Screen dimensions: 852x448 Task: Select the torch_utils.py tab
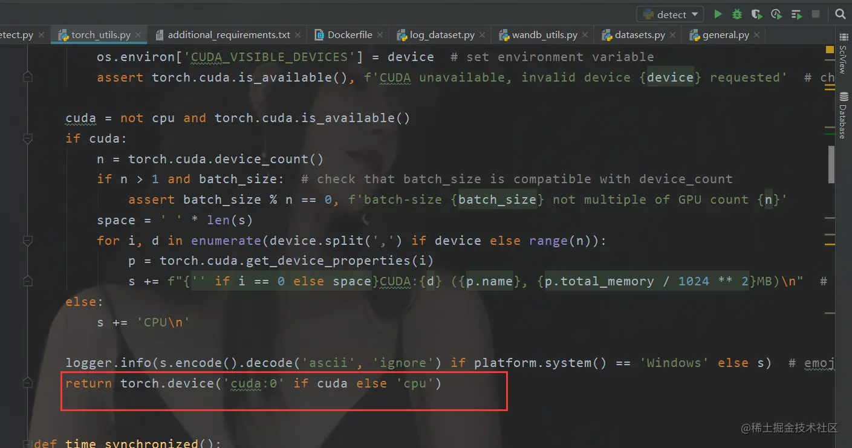[100, 35]
